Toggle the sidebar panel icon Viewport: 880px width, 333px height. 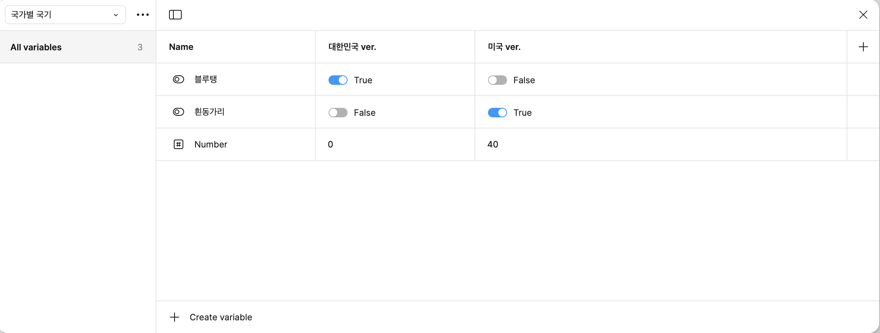click(175, 15)
